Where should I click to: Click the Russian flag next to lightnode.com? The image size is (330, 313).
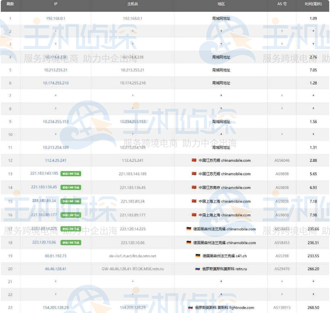click(x=191, y=308)
